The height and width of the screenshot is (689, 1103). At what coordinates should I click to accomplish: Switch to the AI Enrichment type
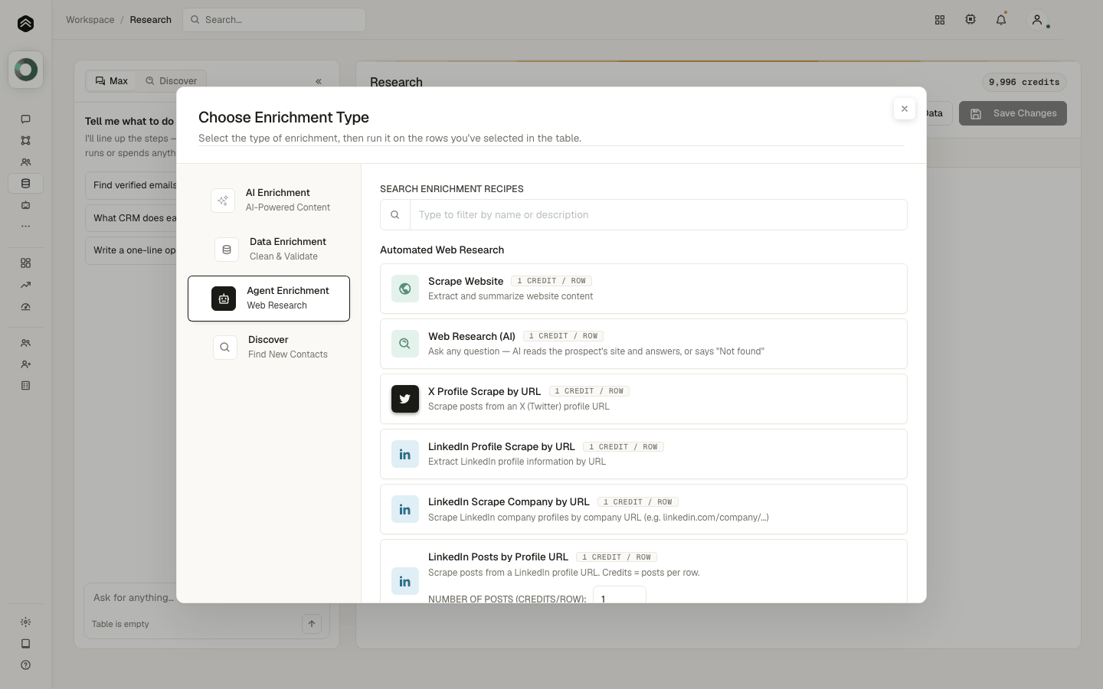(x=269, y=201)
